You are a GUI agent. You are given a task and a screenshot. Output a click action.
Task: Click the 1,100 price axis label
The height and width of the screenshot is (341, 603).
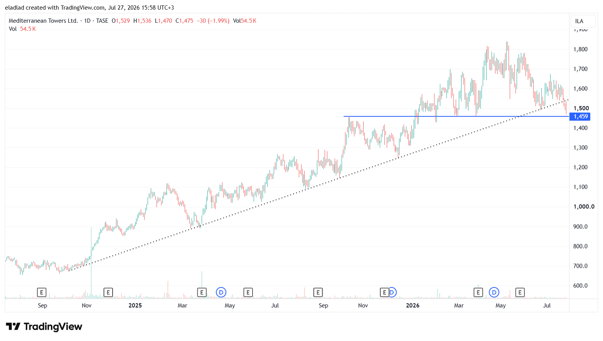click(x=580, y=187)
